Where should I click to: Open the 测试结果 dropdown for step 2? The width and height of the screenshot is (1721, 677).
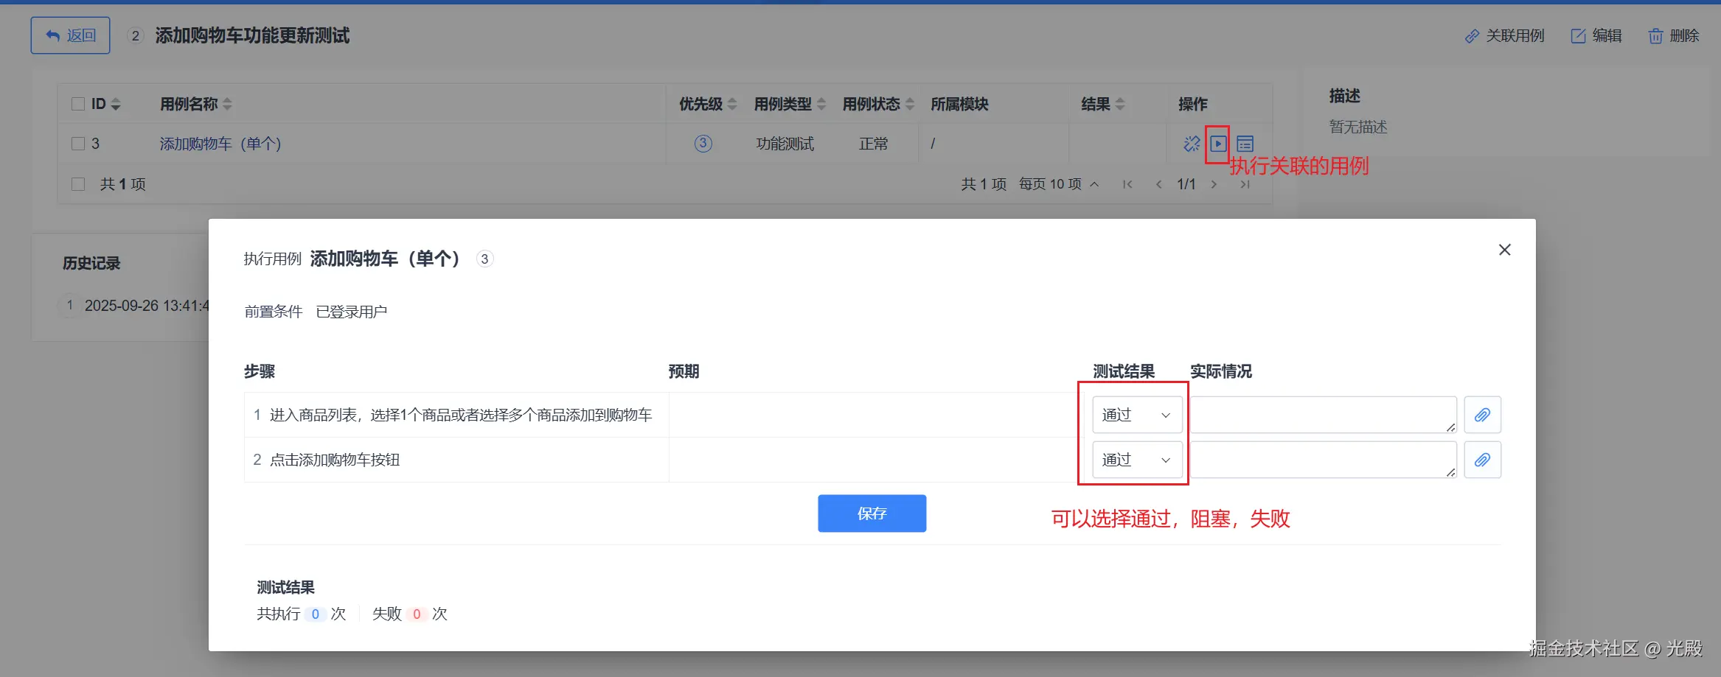pos(1137,460)
